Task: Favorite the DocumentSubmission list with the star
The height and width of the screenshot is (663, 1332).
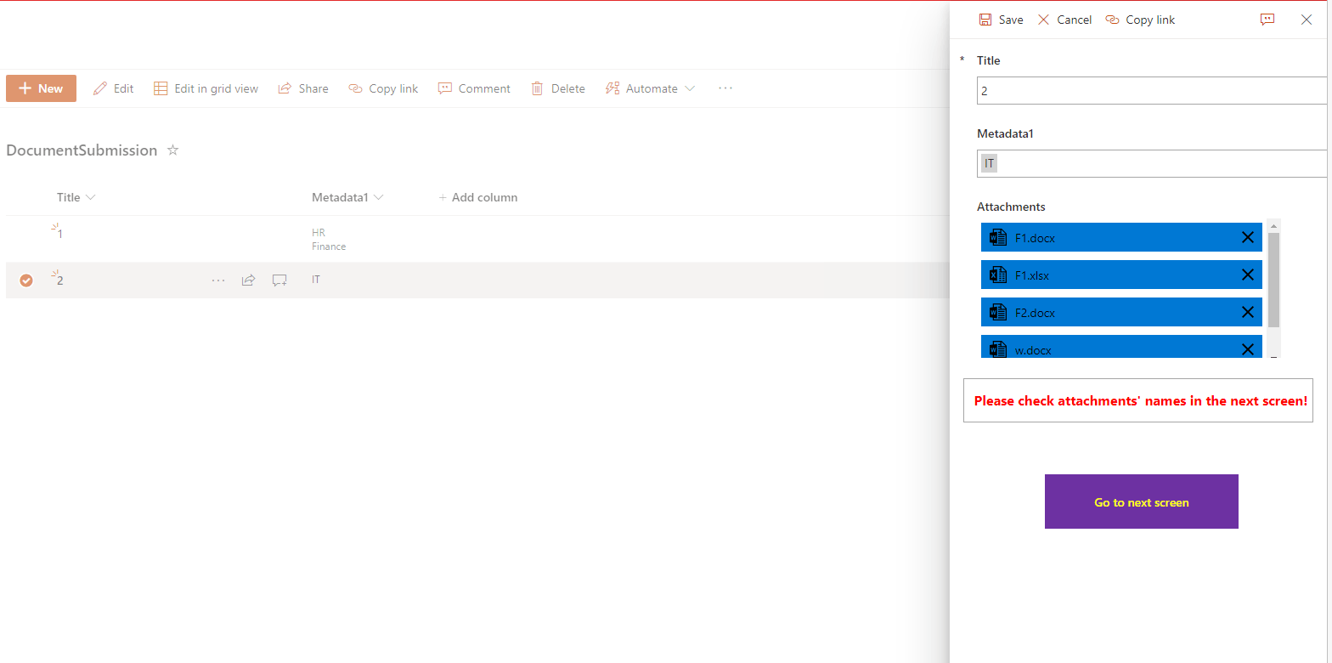Action: tap(172, 150)
